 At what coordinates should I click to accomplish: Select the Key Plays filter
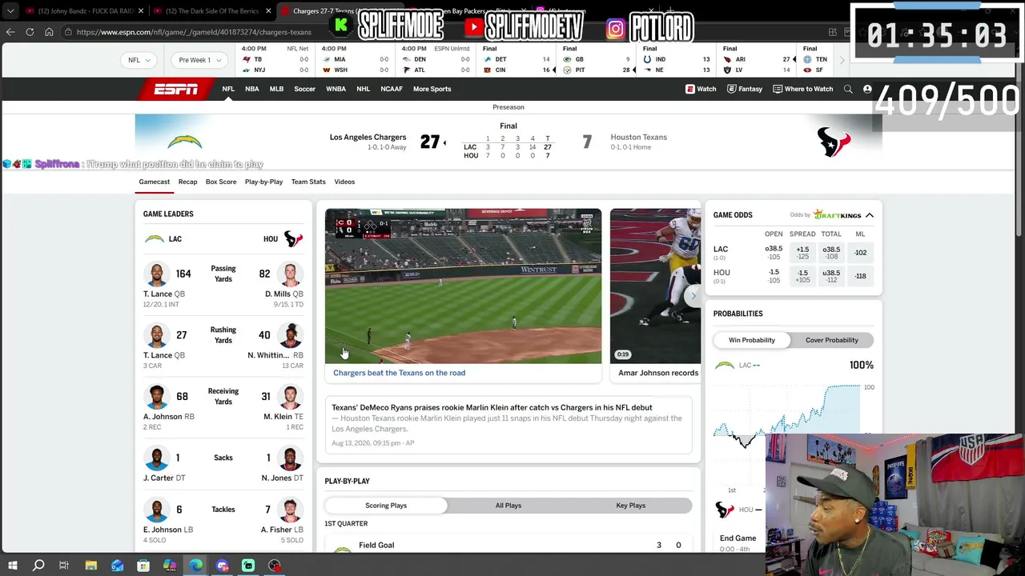[x=631, y=506]
